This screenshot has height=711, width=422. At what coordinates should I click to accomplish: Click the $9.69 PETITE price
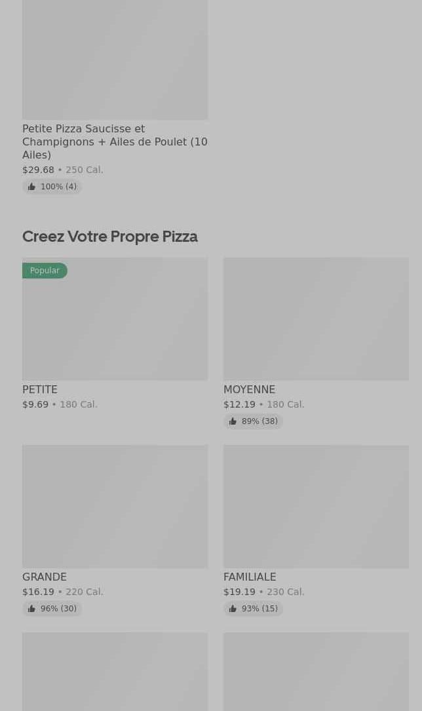[35, 404]
